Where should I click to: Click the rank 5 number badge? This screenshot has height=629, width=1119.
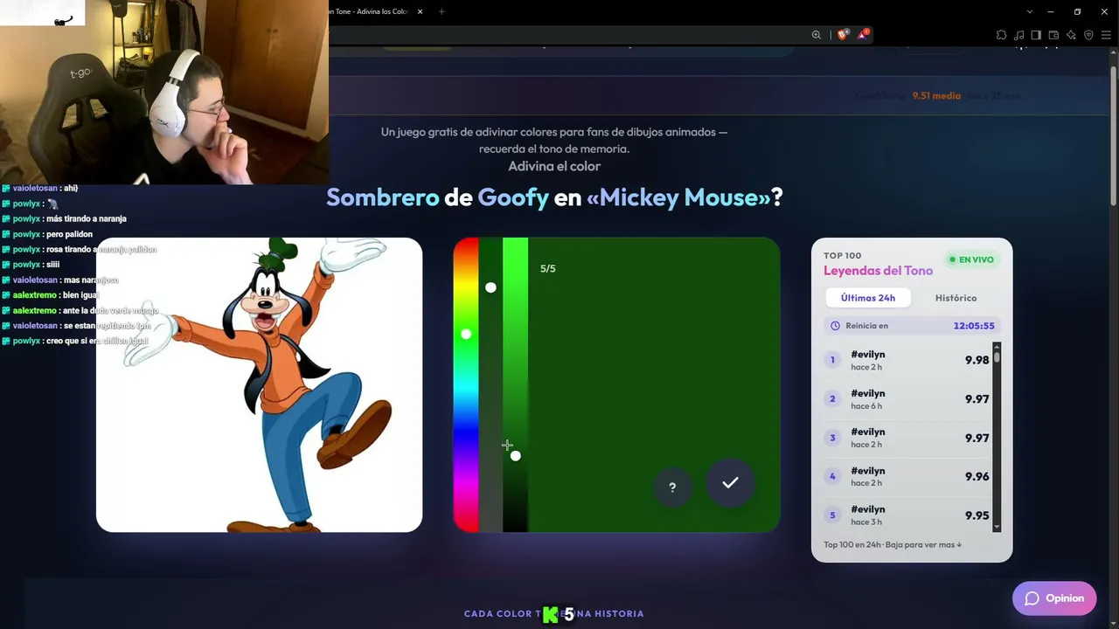[x=832, y=515]
